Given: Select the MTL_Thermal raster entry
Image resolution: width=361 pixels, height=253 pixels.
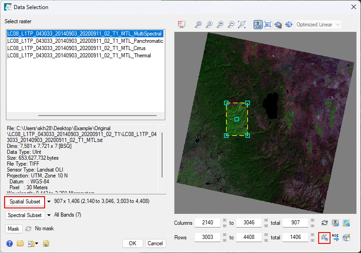Looking at the screenshot, I should [x=85, y=56].
